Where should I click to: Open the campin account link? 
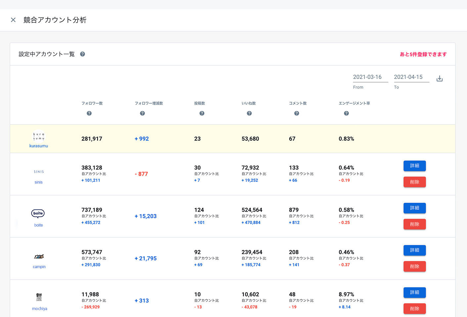point(39,267)
